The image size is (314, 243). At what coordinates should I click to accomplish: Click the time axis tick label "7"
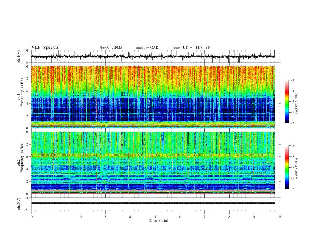pyautogui.click(x=205, y=217)
